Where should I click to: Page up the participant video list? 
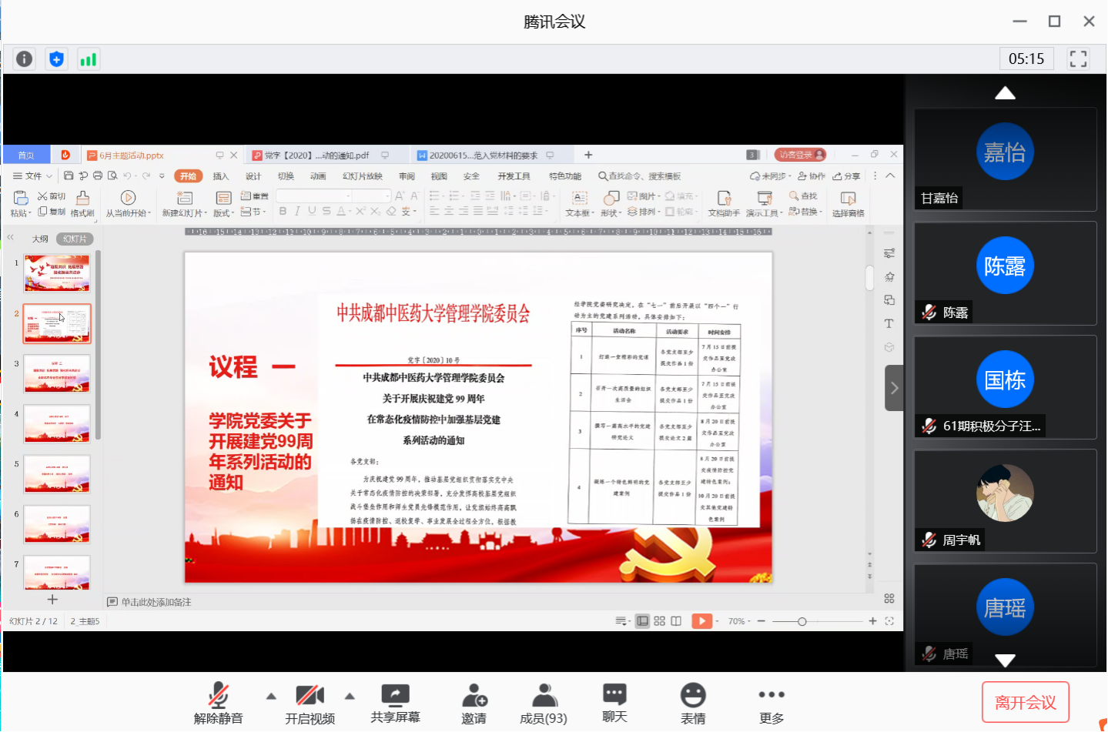click(1005, 93)
